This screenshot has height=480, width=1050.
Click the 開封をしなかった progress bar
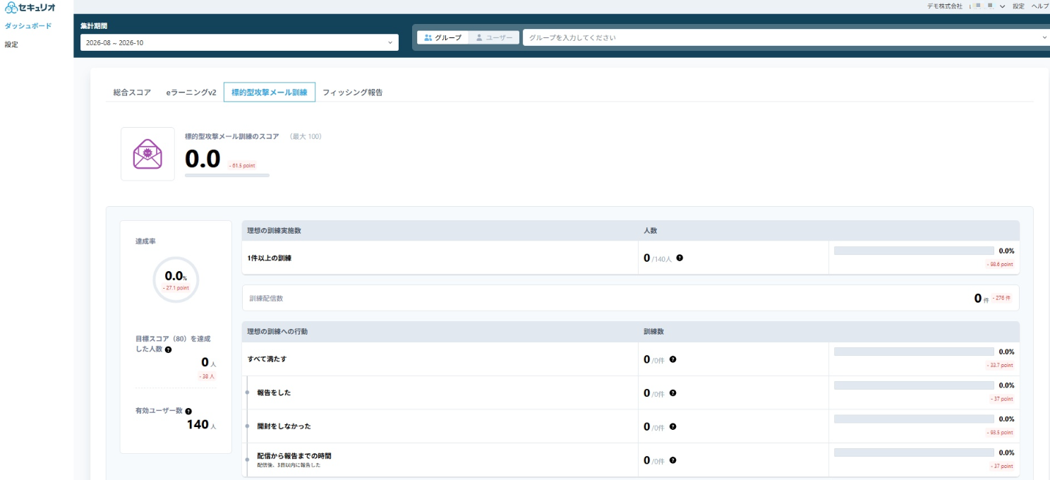[914, 419]
